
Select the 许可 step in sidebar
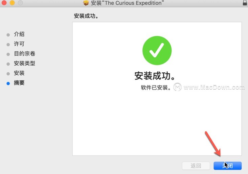pyautogui.click(x=19, y=44)
